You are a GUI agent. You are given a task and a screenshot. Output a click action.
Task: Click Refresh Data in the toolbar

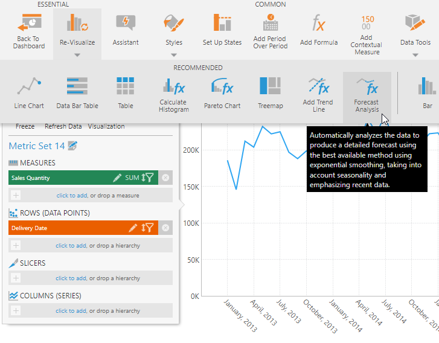63,126
